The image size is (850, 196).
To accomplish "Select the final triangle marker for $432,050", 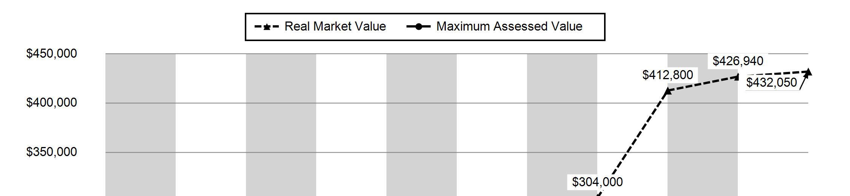I will tap(808, 72).
